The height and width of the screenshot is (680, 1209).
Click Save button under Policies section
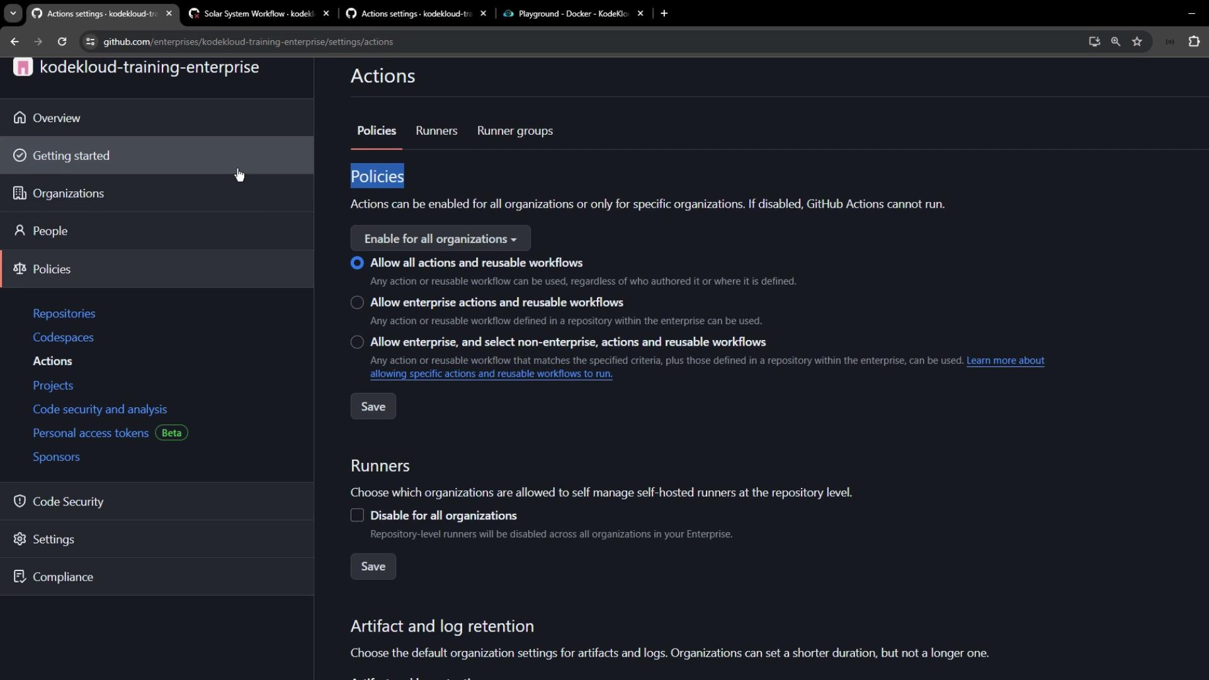coord(373,407)
